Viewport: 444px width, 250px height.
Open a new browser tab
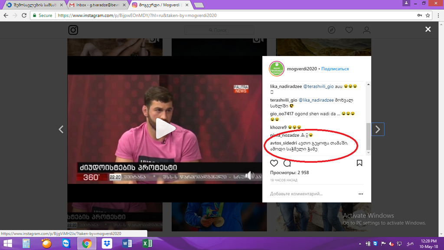(x=199, y=5)
